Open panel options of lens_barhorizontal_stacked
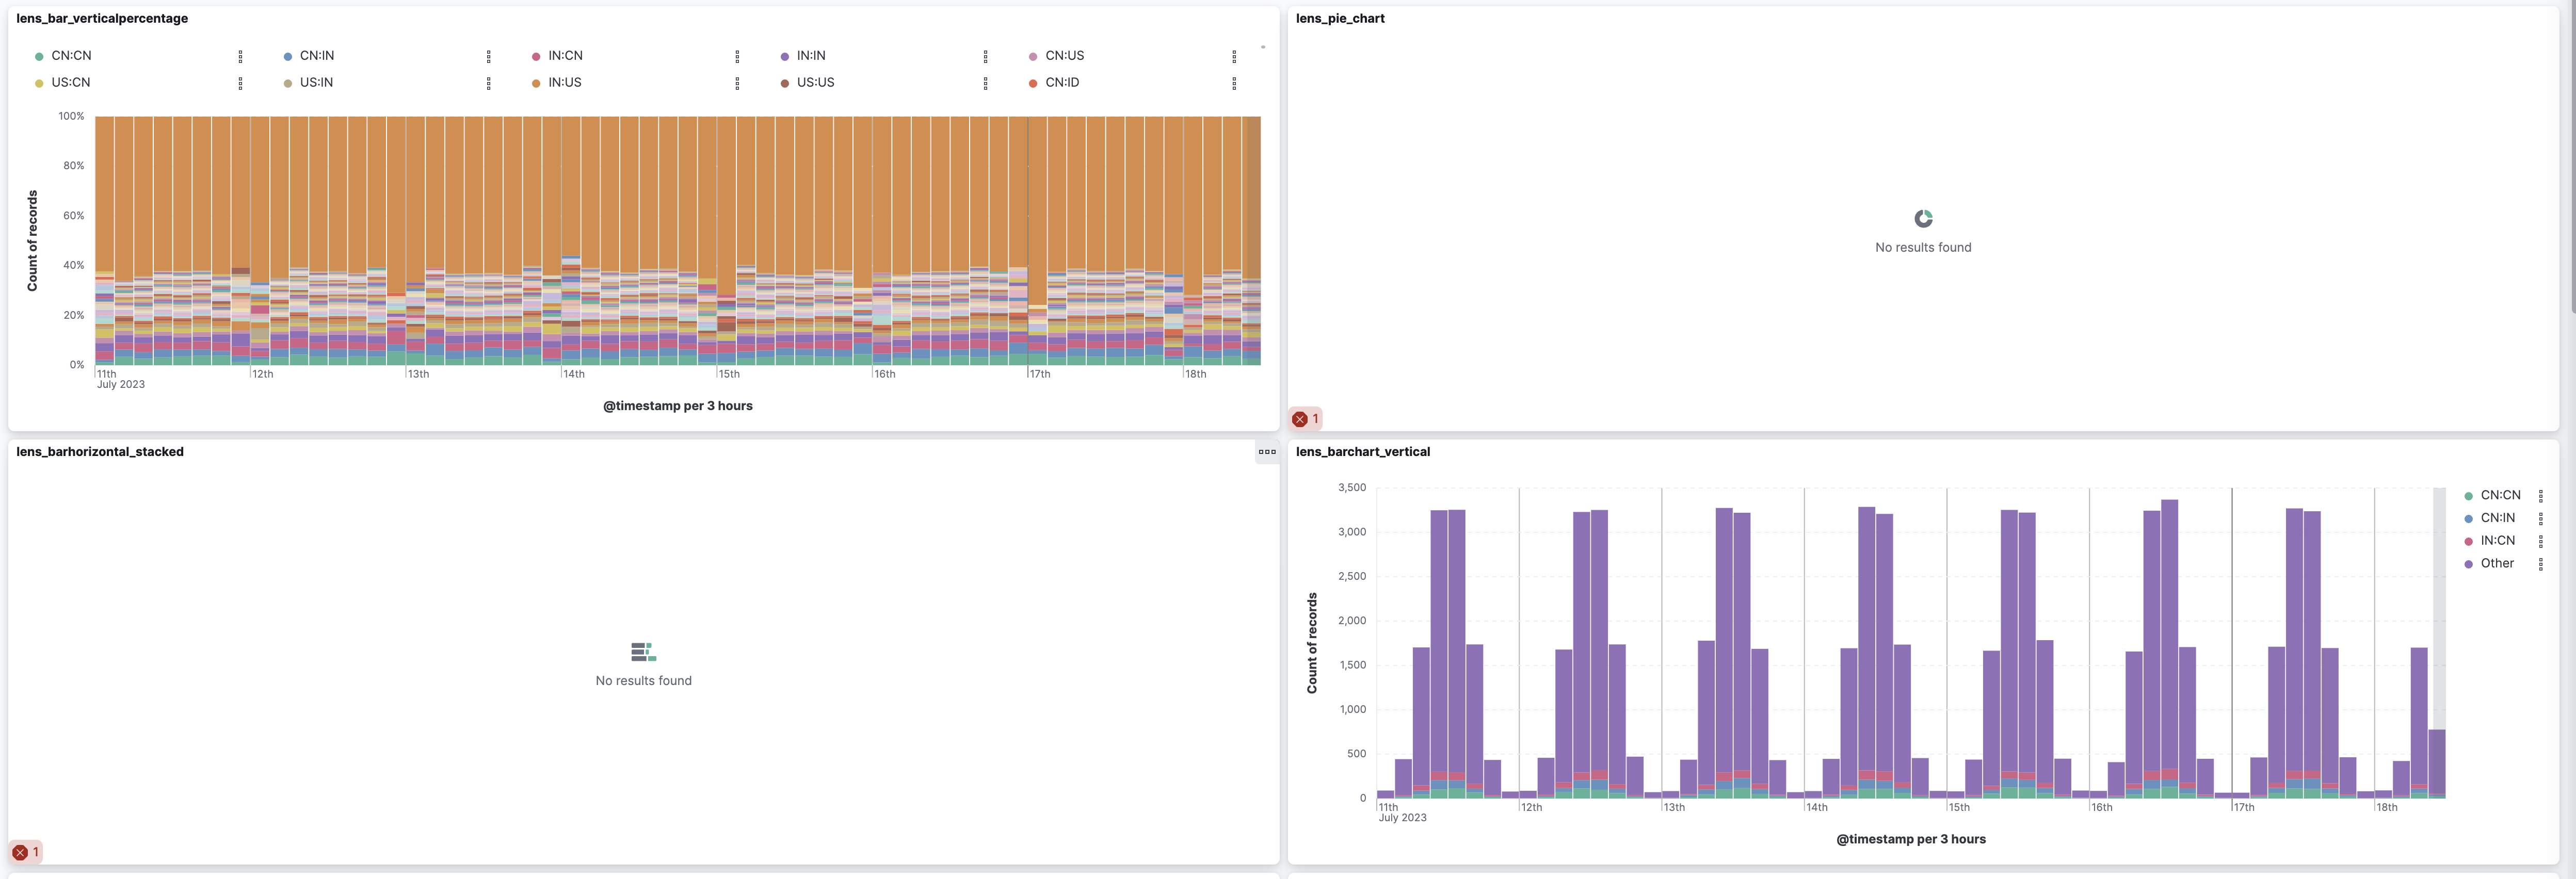Screen dimensions: 2576x879 1267,452
